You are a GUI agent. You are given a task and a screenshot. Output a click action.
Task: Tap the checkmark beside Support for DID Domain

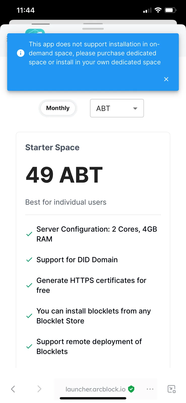[29, 260]
